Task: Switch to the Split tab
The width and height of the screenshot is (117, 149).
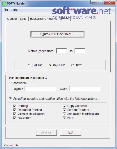Action: point(23,19)
